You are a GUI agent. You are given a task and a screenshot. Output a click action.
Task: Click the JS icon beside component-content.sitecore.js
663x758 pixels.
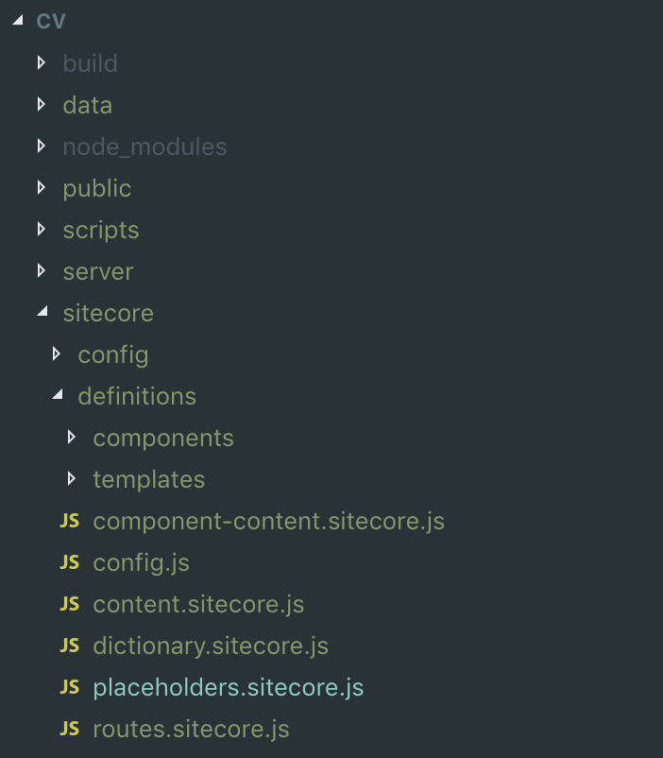pyautogui.click(x=69, y=521)
